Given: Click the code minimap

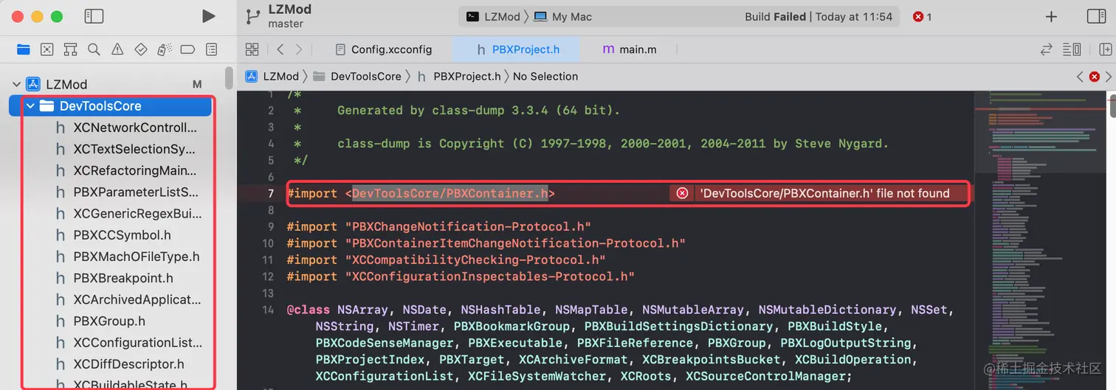Looking at the screenshot, I should click(x=1041, y=240).
